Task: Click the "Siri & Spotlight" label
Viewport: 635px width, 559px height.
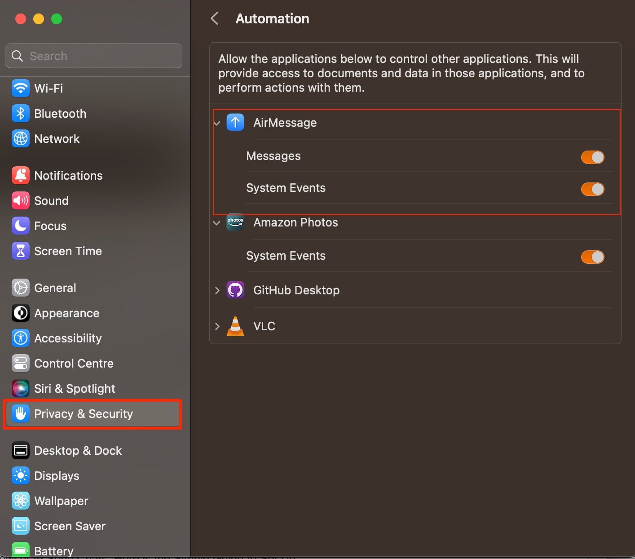Action: point(75,388)
